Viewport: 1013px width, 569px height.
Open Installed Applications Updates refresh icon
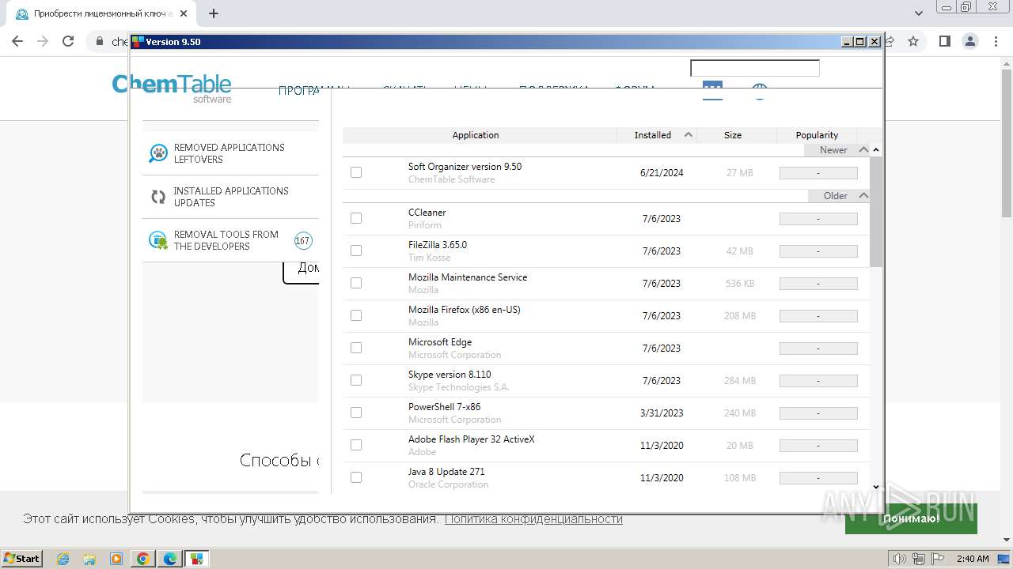point(158,197)
